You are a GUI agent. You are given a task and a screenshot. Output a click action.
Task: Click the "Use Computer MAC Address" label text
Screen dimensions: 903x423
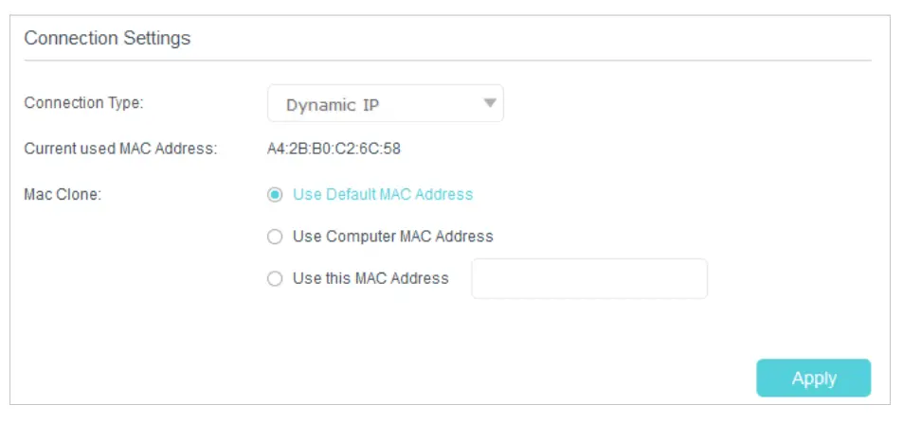tap(393, 237)
